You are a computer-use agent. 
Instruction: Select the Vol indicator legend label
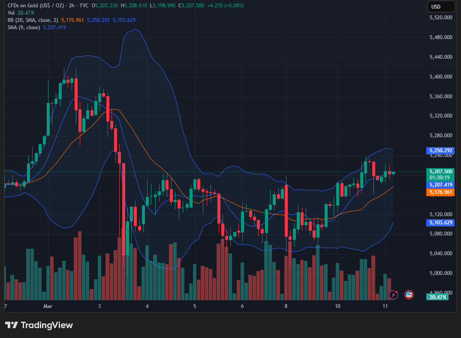(12, 13)
